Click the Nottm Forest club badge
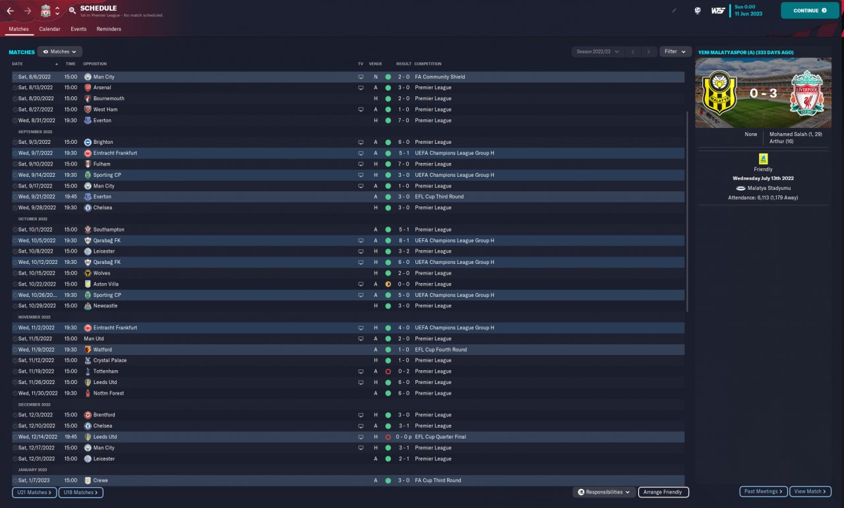844x508 pixels. 88,393
